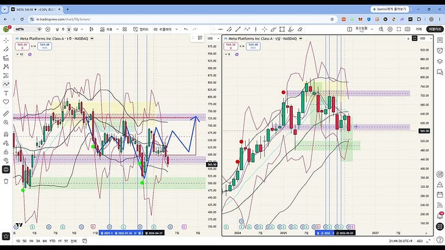
Task: Click the META symbol search field
Action: click(x=25, y=29)
